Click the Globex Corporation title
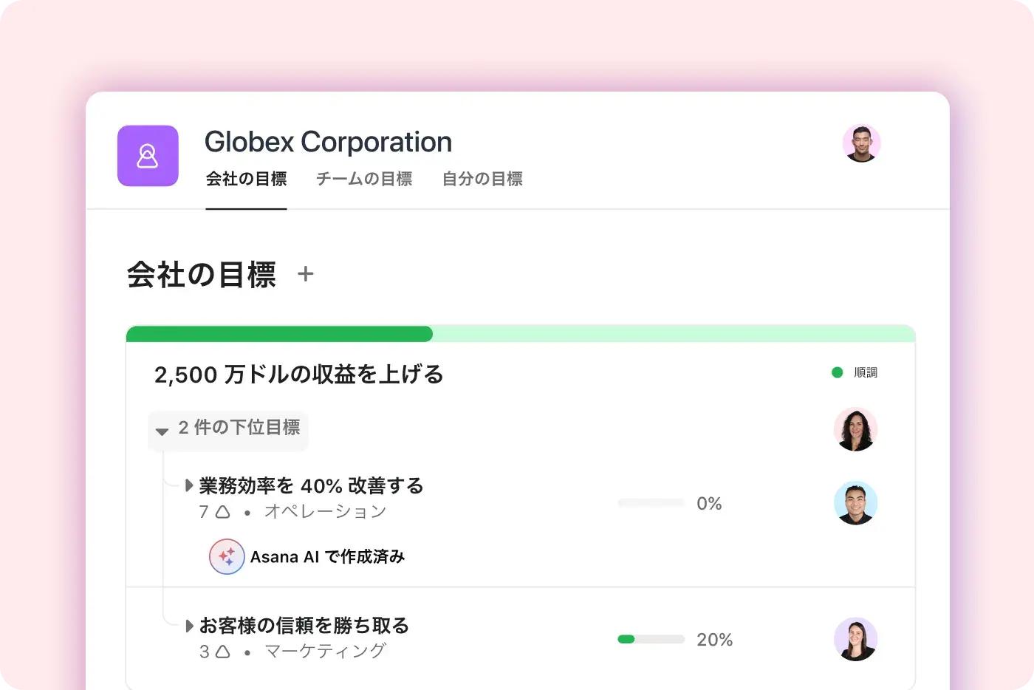This screenshot has height=690, width=1034. click(x=328, y=142)
